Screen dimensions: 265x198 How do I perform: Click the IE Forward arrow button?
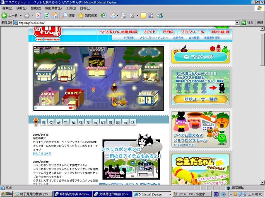[26, 16]
